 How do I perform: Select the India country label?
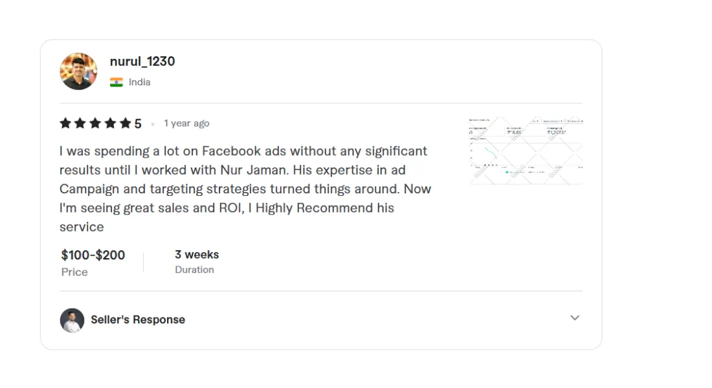click(139, 82)
